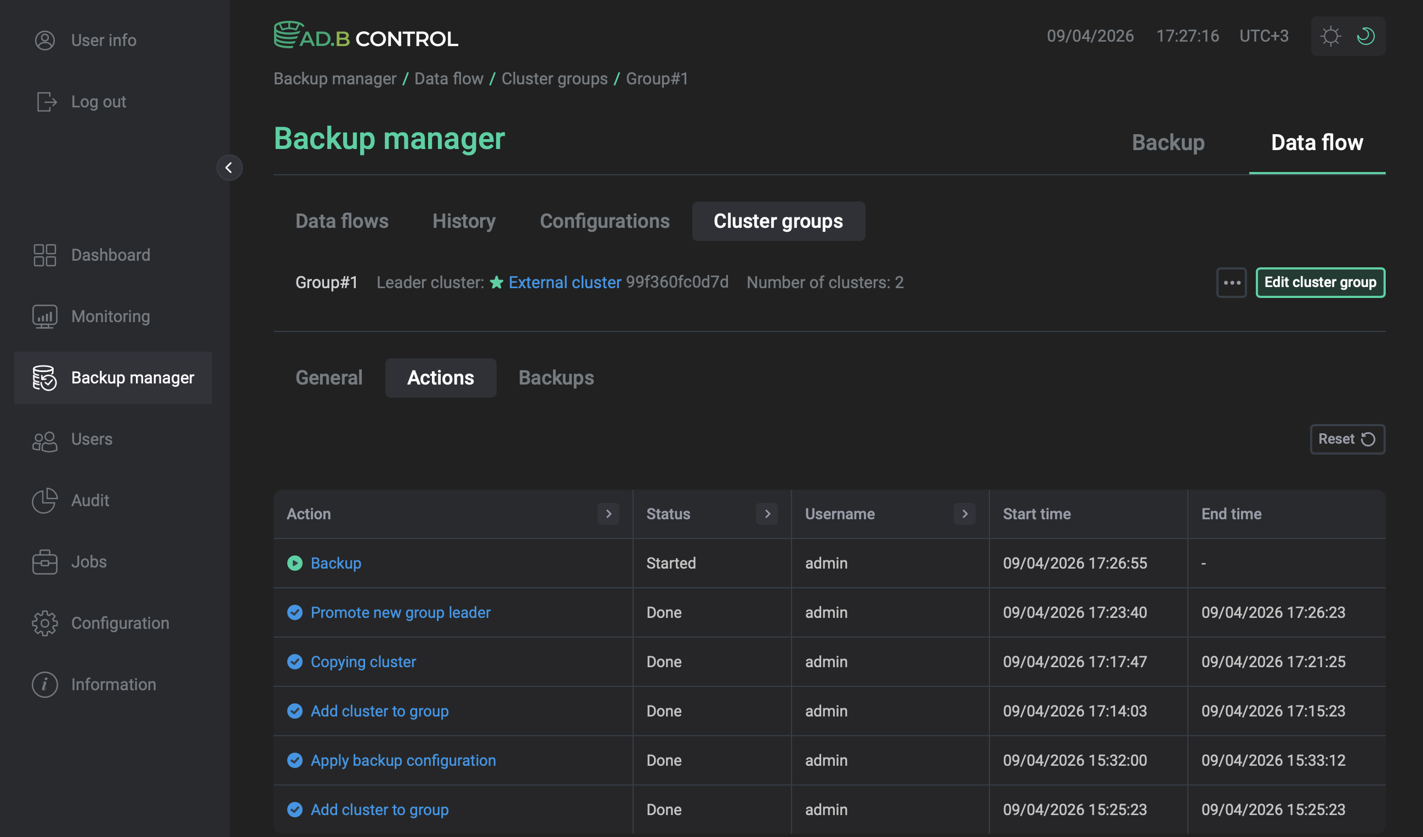Switch to dark theme moon toggle
Screen dimensions: 1423x837
[x=1366, y=36]
